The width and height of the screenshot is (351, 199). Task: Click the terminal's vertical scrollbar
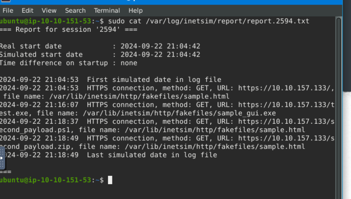[339, 108]
